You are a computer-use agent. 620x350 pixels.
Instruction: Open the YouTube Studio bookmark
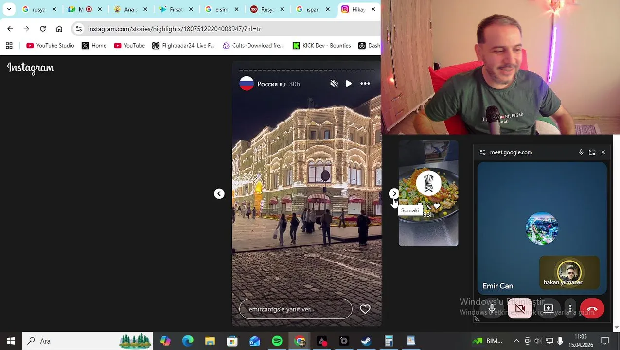click(x=51, y=46)
